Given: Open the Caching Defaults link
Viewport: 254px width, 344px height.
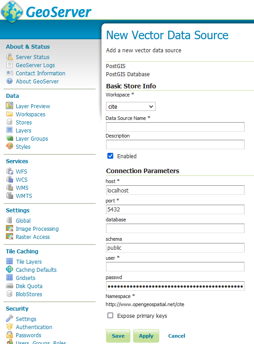Looking at the screenshot, I should pos(36,270).
